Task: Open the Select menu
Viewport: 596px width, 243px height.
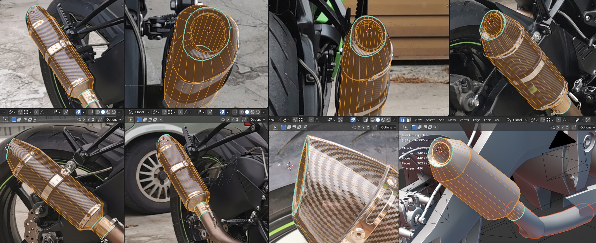Action: point(430,120)
